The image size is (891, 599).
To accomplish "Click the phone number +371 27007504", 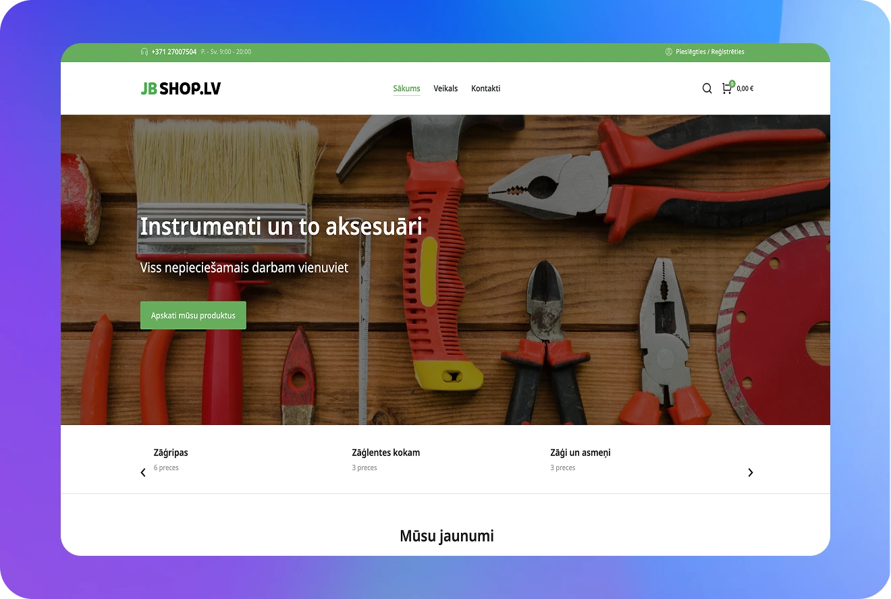I will (173, 52).
